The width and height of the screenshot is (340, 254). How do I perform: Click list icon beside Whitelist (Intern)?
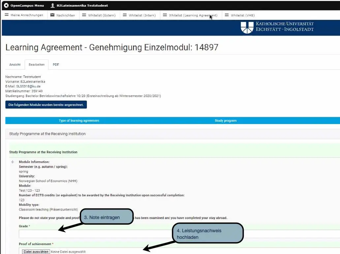[125, 15]
